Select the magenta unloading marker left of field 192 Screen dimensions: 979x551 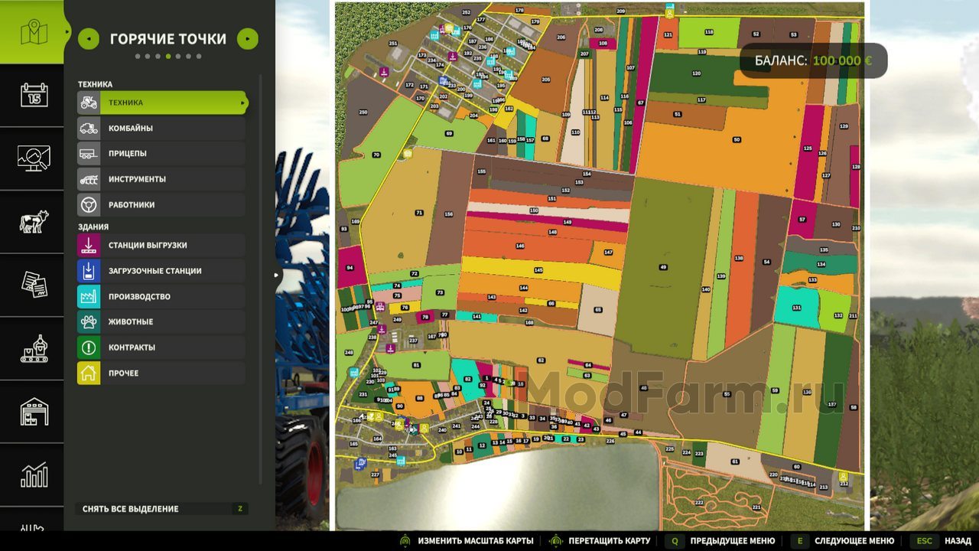[x=453, y=56]
